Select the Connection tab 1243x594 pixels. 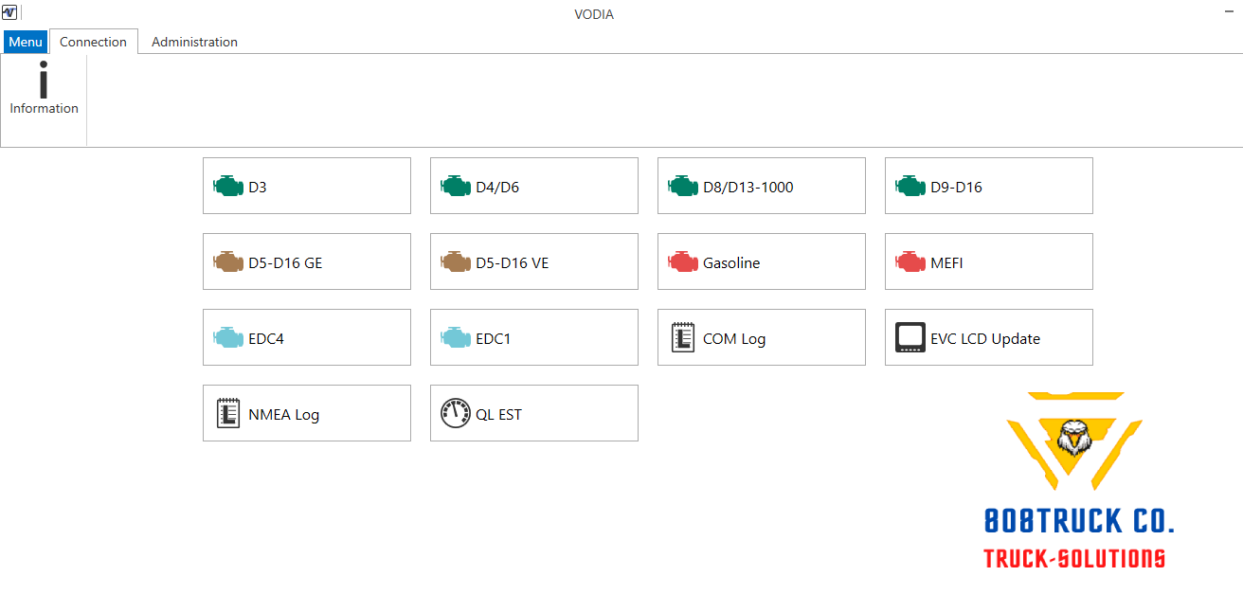tap(93, 42)
